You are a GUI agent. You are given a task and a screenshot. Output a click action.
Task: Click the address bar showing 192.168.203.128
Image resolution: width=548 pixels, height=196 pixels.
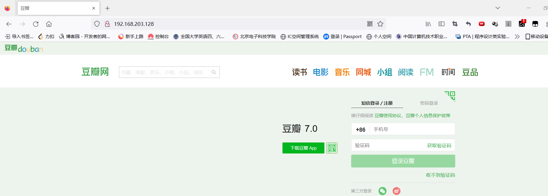pyautogui.click(x=238, y=24)
